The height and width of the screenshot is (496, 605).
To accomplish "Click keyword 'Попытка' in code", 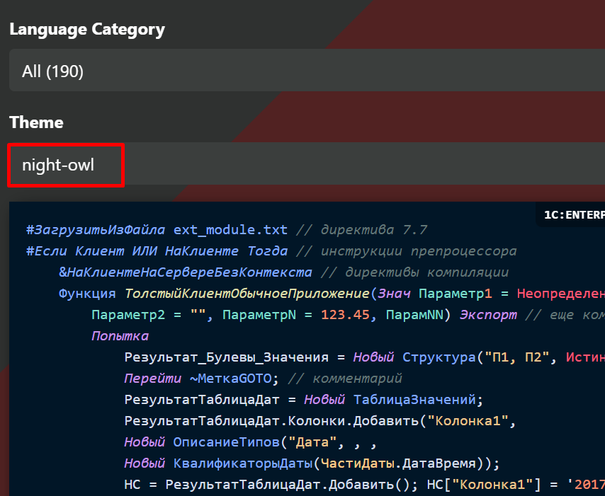I will [x=120, y=336].
